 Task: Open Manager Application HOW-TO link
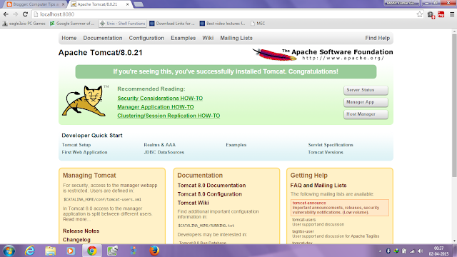[x=156, y=107]
